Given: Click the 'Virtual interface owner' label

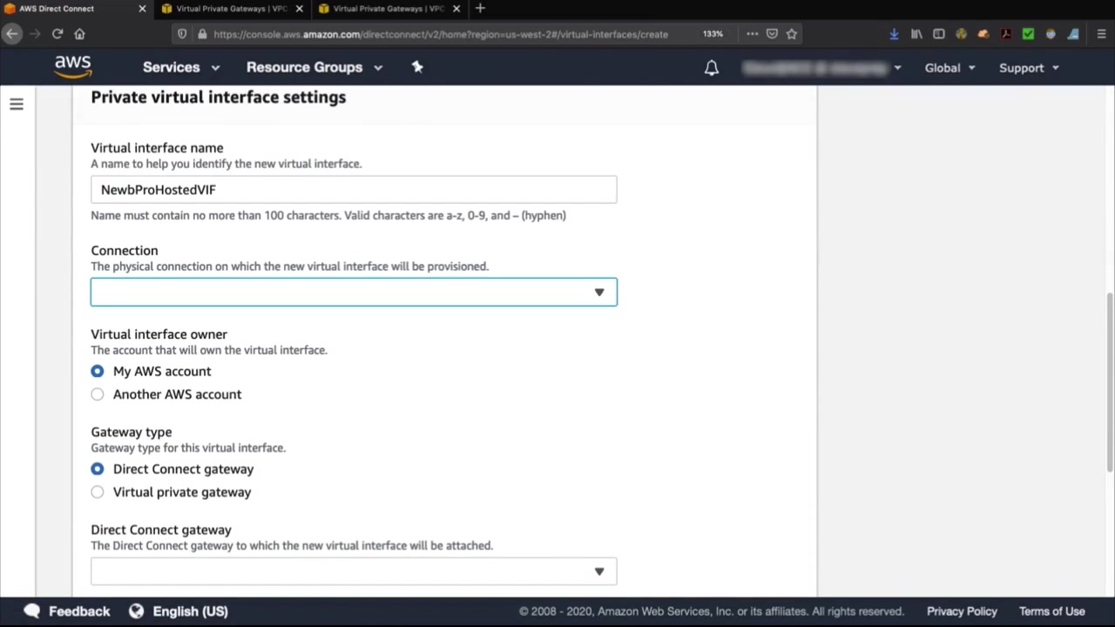Looking at the screenshot, I should [x=159, y=334].
